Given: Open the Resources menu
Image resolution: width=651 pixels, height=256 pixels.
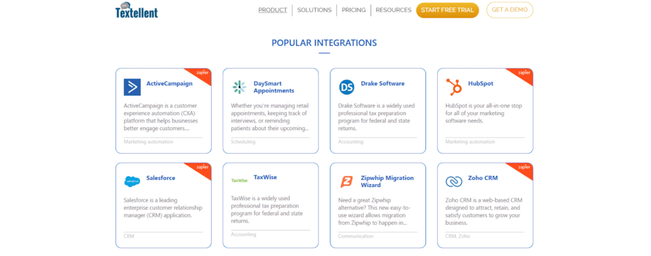Looking at the screenshot, I should pyautogui.click(x=394, y=10).
